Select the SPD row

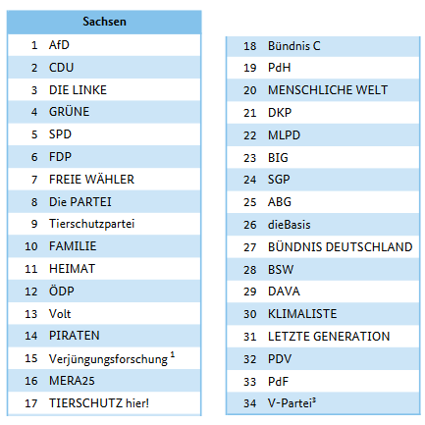[104, 134]
